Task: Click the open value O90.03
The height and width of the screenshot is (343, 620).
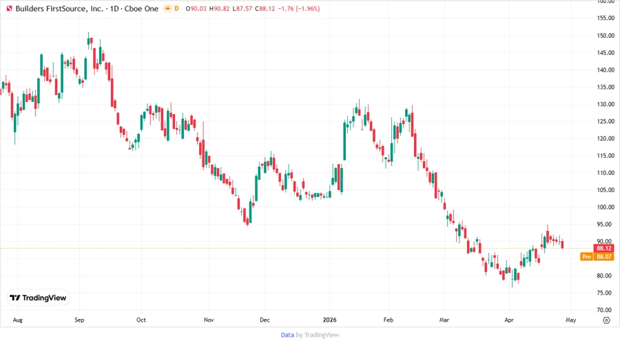Action: (196, 8)
